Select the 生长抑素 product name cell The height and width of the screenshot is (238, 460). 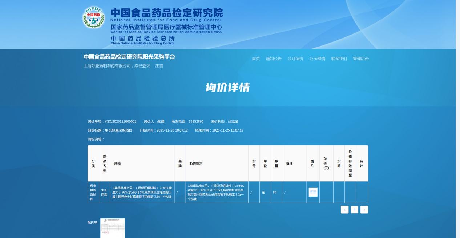coord(104,192)
